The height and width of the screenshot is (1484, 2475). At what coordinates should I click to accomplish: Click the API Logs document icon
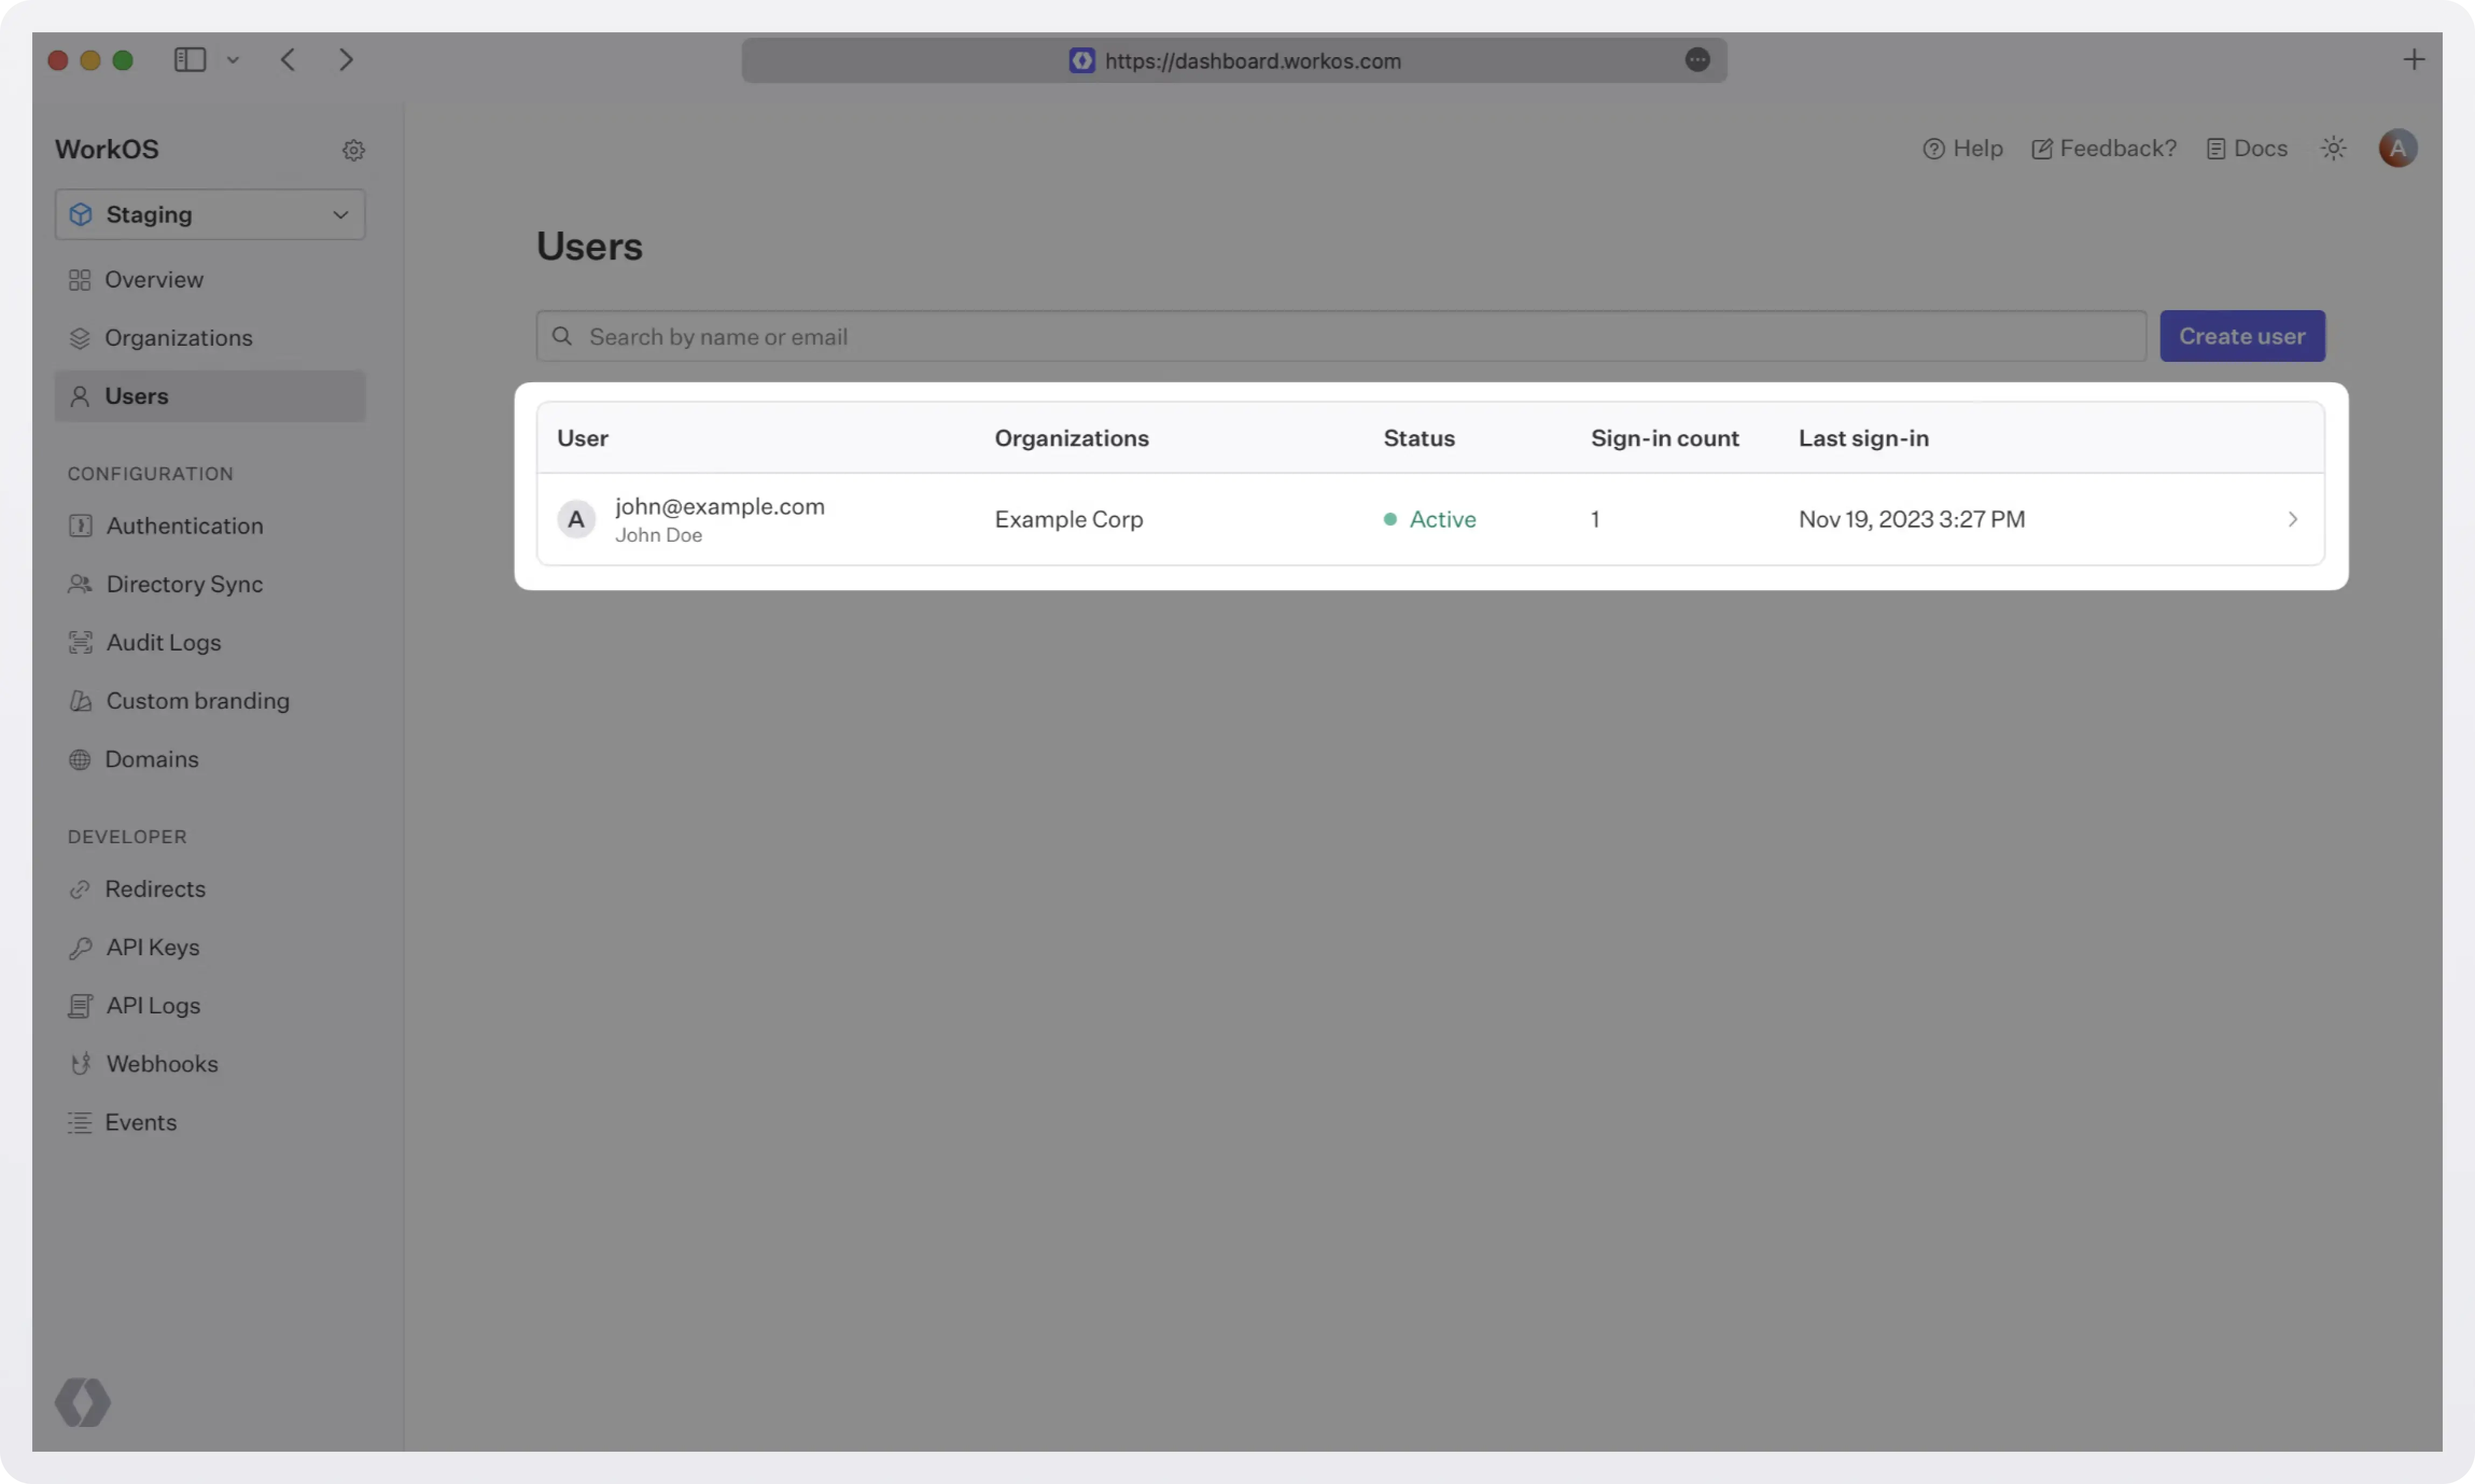pyautogui.click(x=81, y=1006)
